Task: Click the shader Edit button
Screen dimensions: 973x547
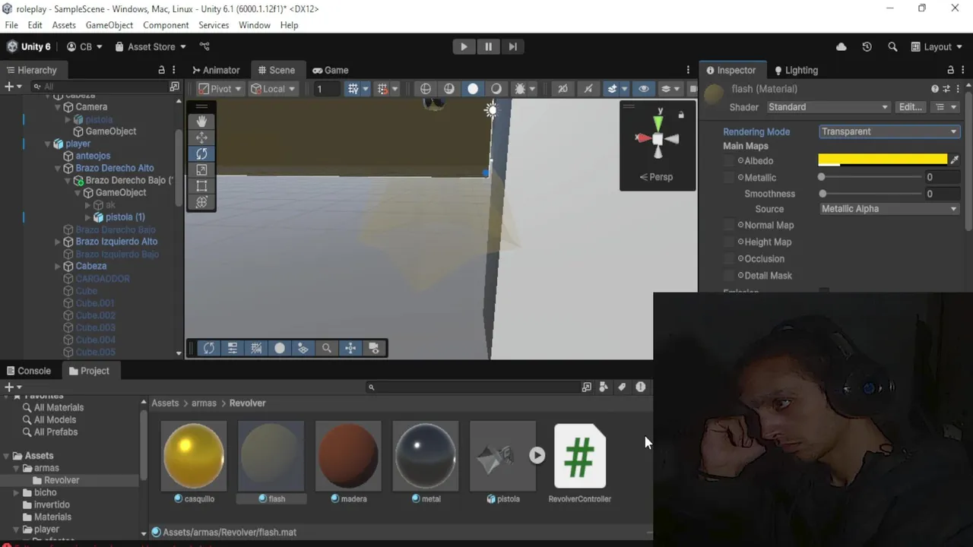Action: point(911,107)
